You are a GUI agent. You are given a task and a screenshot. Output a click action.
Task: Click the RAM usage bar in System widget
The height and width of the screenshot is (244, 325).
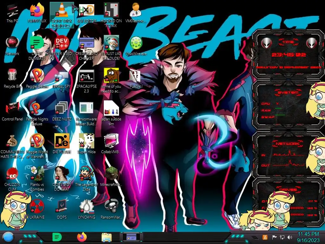tap(278, 108)
